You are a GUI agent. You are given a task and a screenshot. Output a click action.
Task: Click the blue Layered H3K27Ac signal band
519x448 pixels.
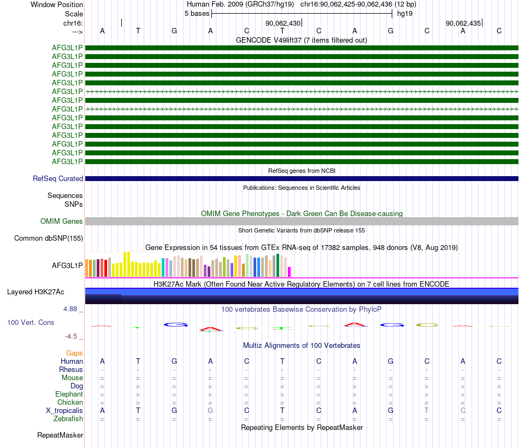click(302, 292)
